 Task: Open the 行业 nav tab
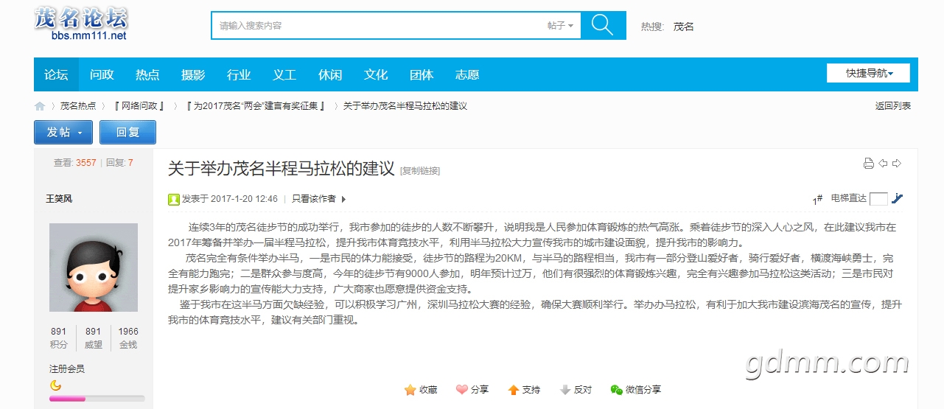point(239,74)
